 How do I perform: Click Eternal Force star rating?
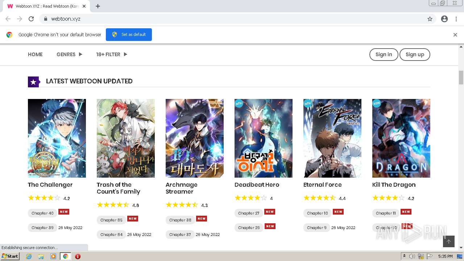pyautogui.click(x=320, y=198)
